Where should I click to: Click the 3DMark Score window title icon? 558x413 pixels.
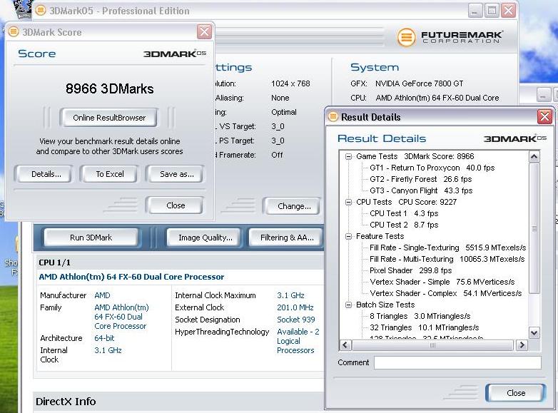click(x=14, y=31)
